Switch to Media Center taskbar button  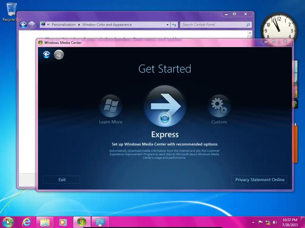click(82, 222)
